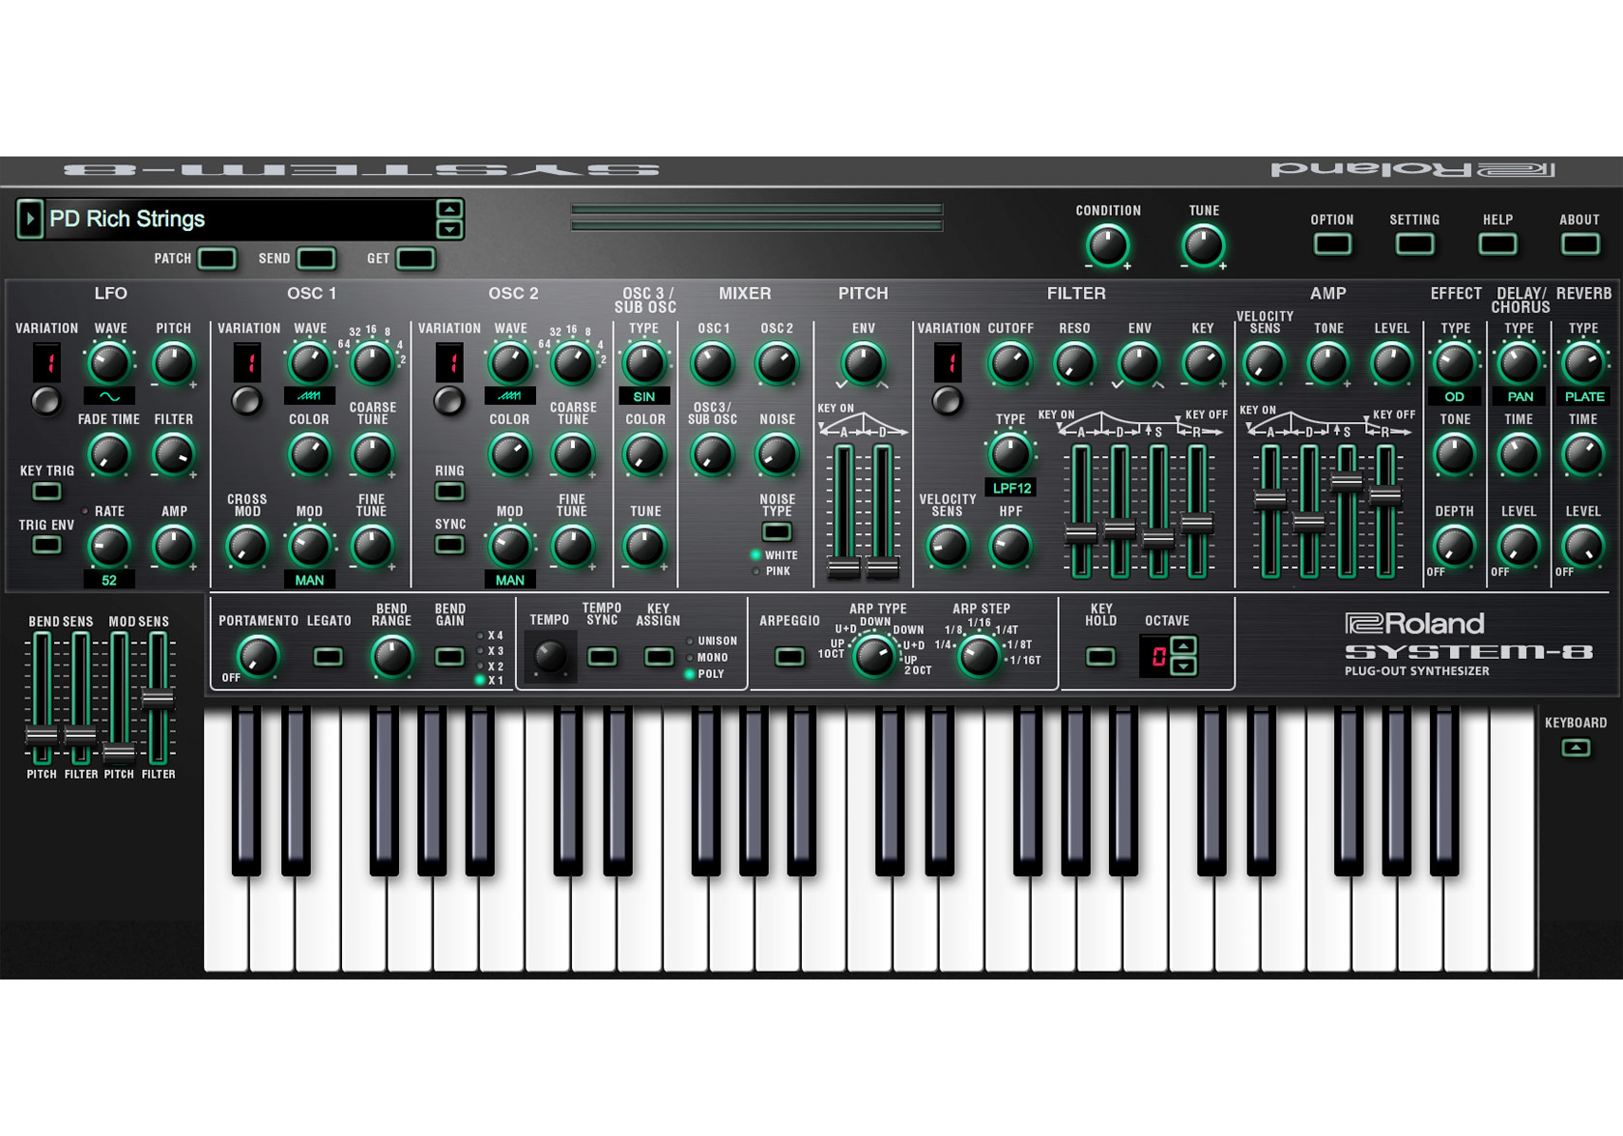Viewport: 1623px width, 1136px height.
Task: Click the SEND button
Action: click(317, 259)
